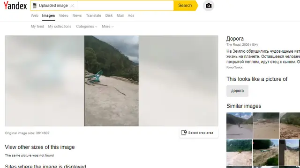Screen dimensions: 300x168
Task: Open first similar image in second row
Action: click(240, 153)
